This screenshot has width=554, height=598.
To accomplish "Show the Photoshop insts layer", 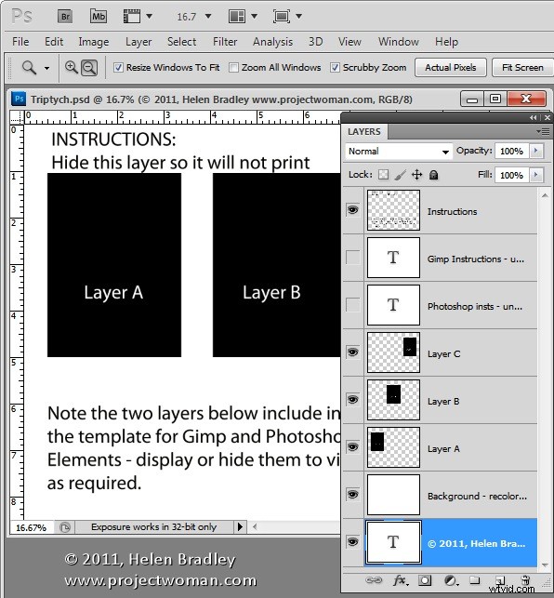I will [352, 305].
